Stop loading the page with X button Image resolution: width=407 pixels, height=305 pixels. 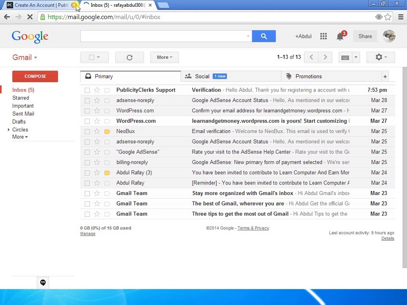tap(30, 17)
